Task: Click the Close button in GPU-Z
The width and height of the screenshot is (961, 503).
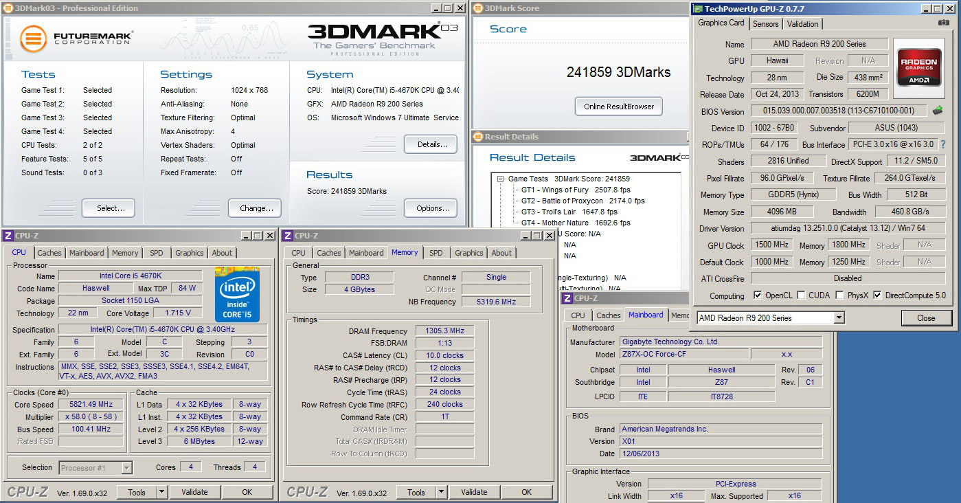Action: (926, 318)
